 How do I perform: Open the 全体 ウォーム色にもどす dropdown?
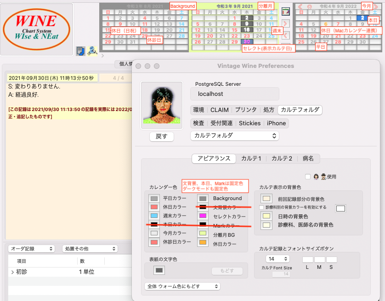[182, 286]
